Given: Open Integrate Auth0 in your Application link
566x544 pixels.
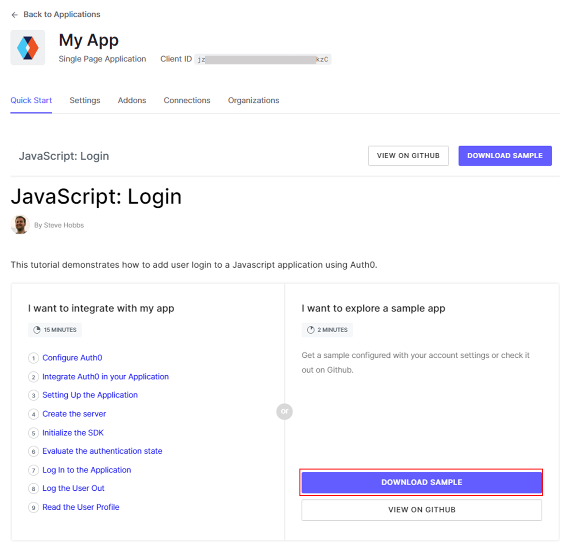Looking at the screenshot, I should [105, 377].
